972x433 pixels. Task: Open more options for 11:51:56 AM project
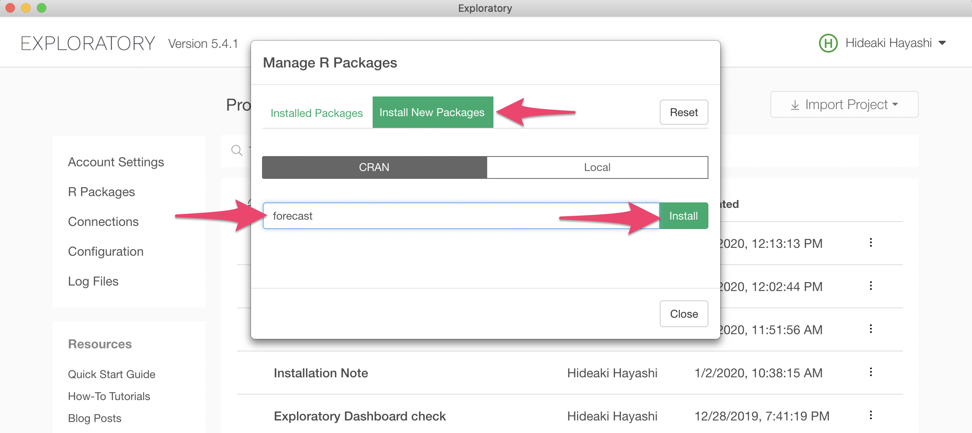(x=871, y=329)
